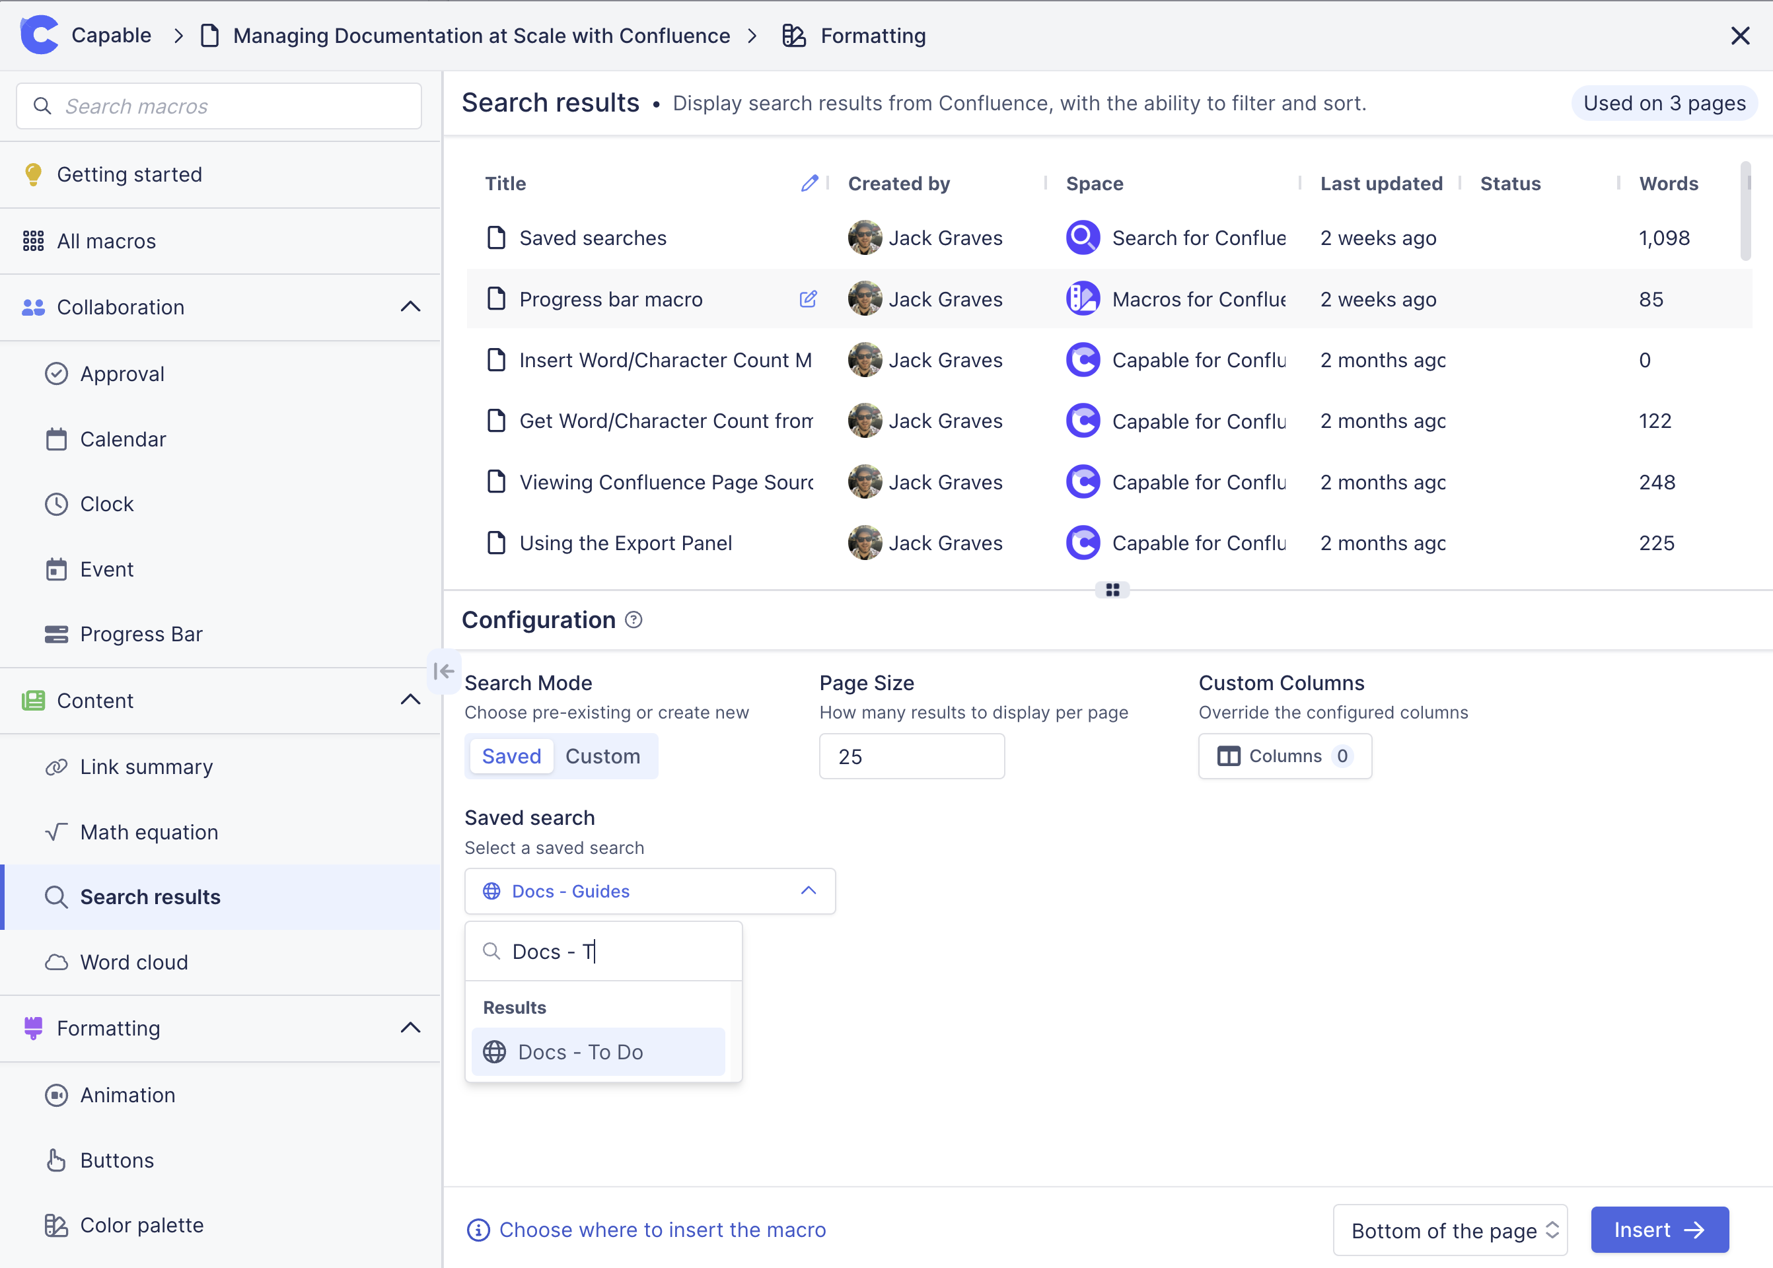The image size is (1773, 1268).
Task: Open the Configuration help icon
Action: 633,619
